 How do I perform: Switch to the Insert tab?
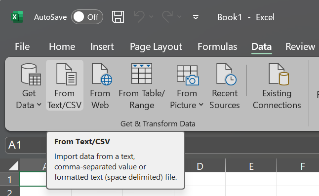click(102, 46)
